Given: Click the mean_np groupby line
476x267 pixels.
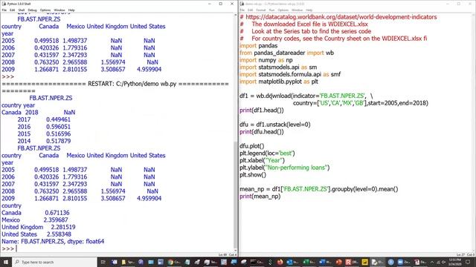Looking at the screenshot, I should [319, 189].
